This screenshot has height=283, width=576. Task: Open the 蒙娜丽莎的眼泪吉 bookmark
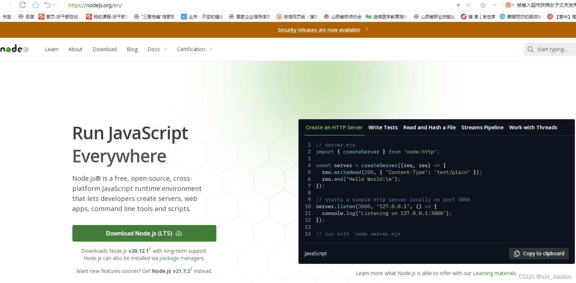click(x=521, y=17)
